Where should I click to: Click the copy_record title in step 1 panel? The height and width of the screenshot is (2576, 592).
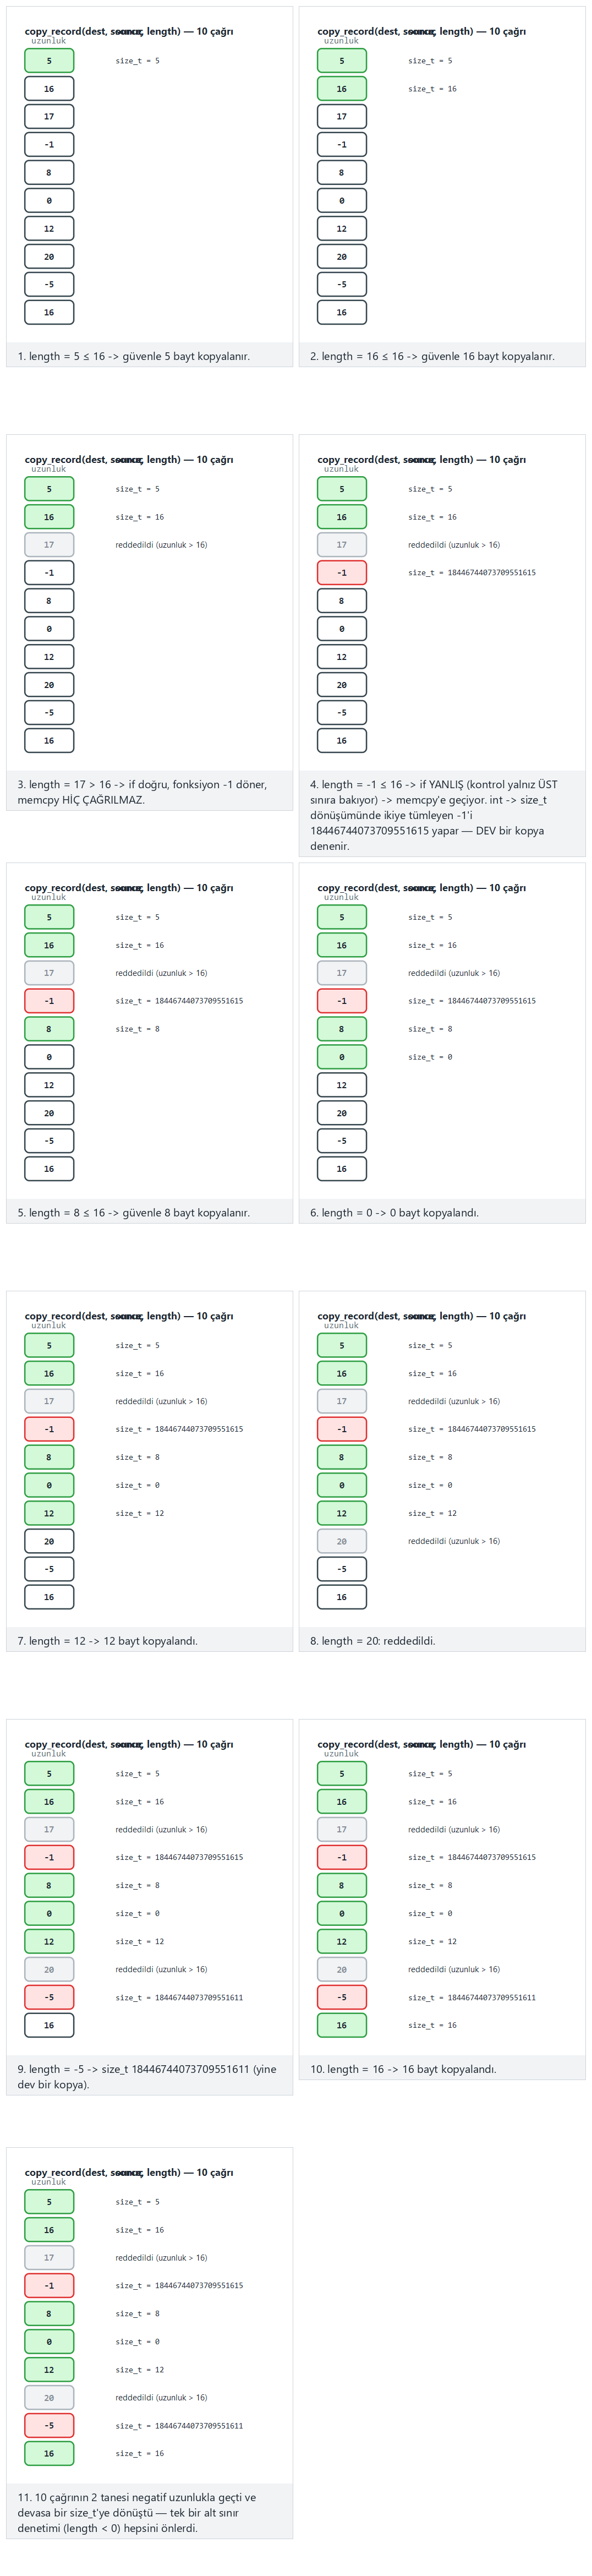tap(129, 31)
